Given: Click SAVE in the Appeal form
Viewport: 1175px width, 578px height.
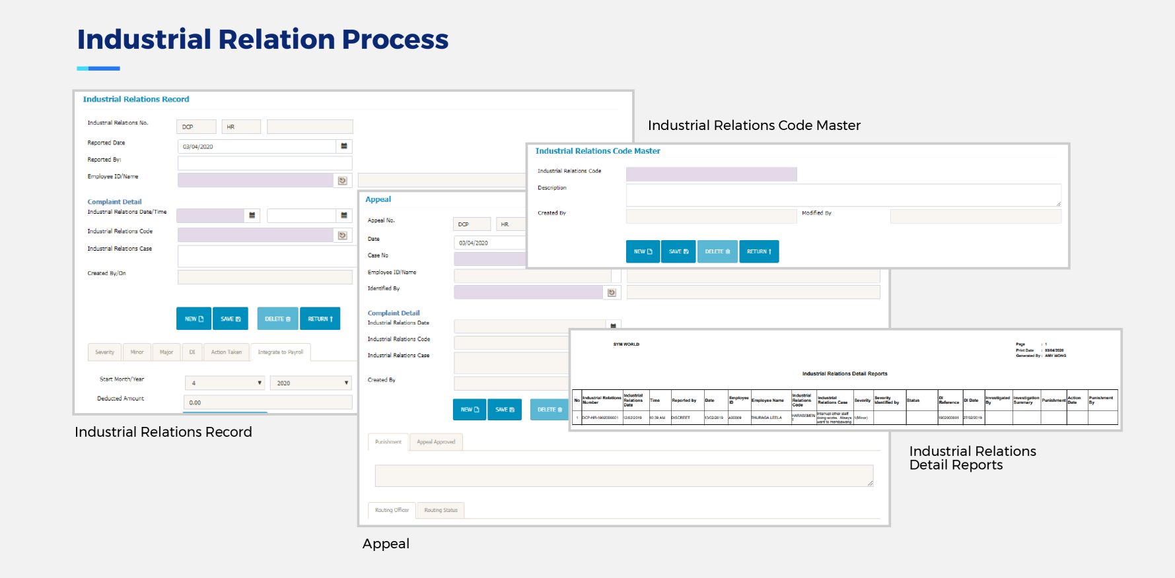Looking at the screenshot, I should (505, 410).
